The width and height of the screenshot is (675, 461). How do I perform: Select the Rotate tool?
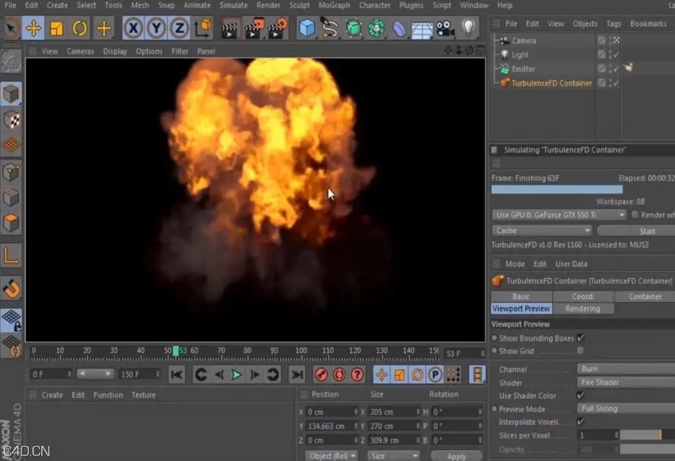coord(79,28)
